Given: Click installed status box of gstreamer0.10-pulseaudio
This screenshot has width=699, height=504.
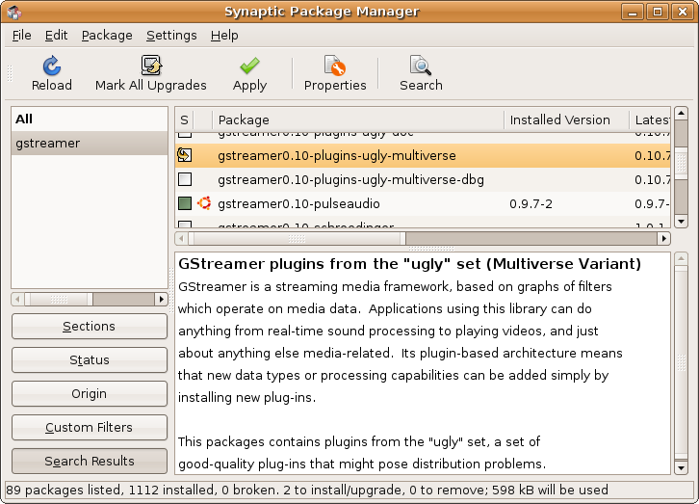Looking at the screenshot, I should (185, 203).
